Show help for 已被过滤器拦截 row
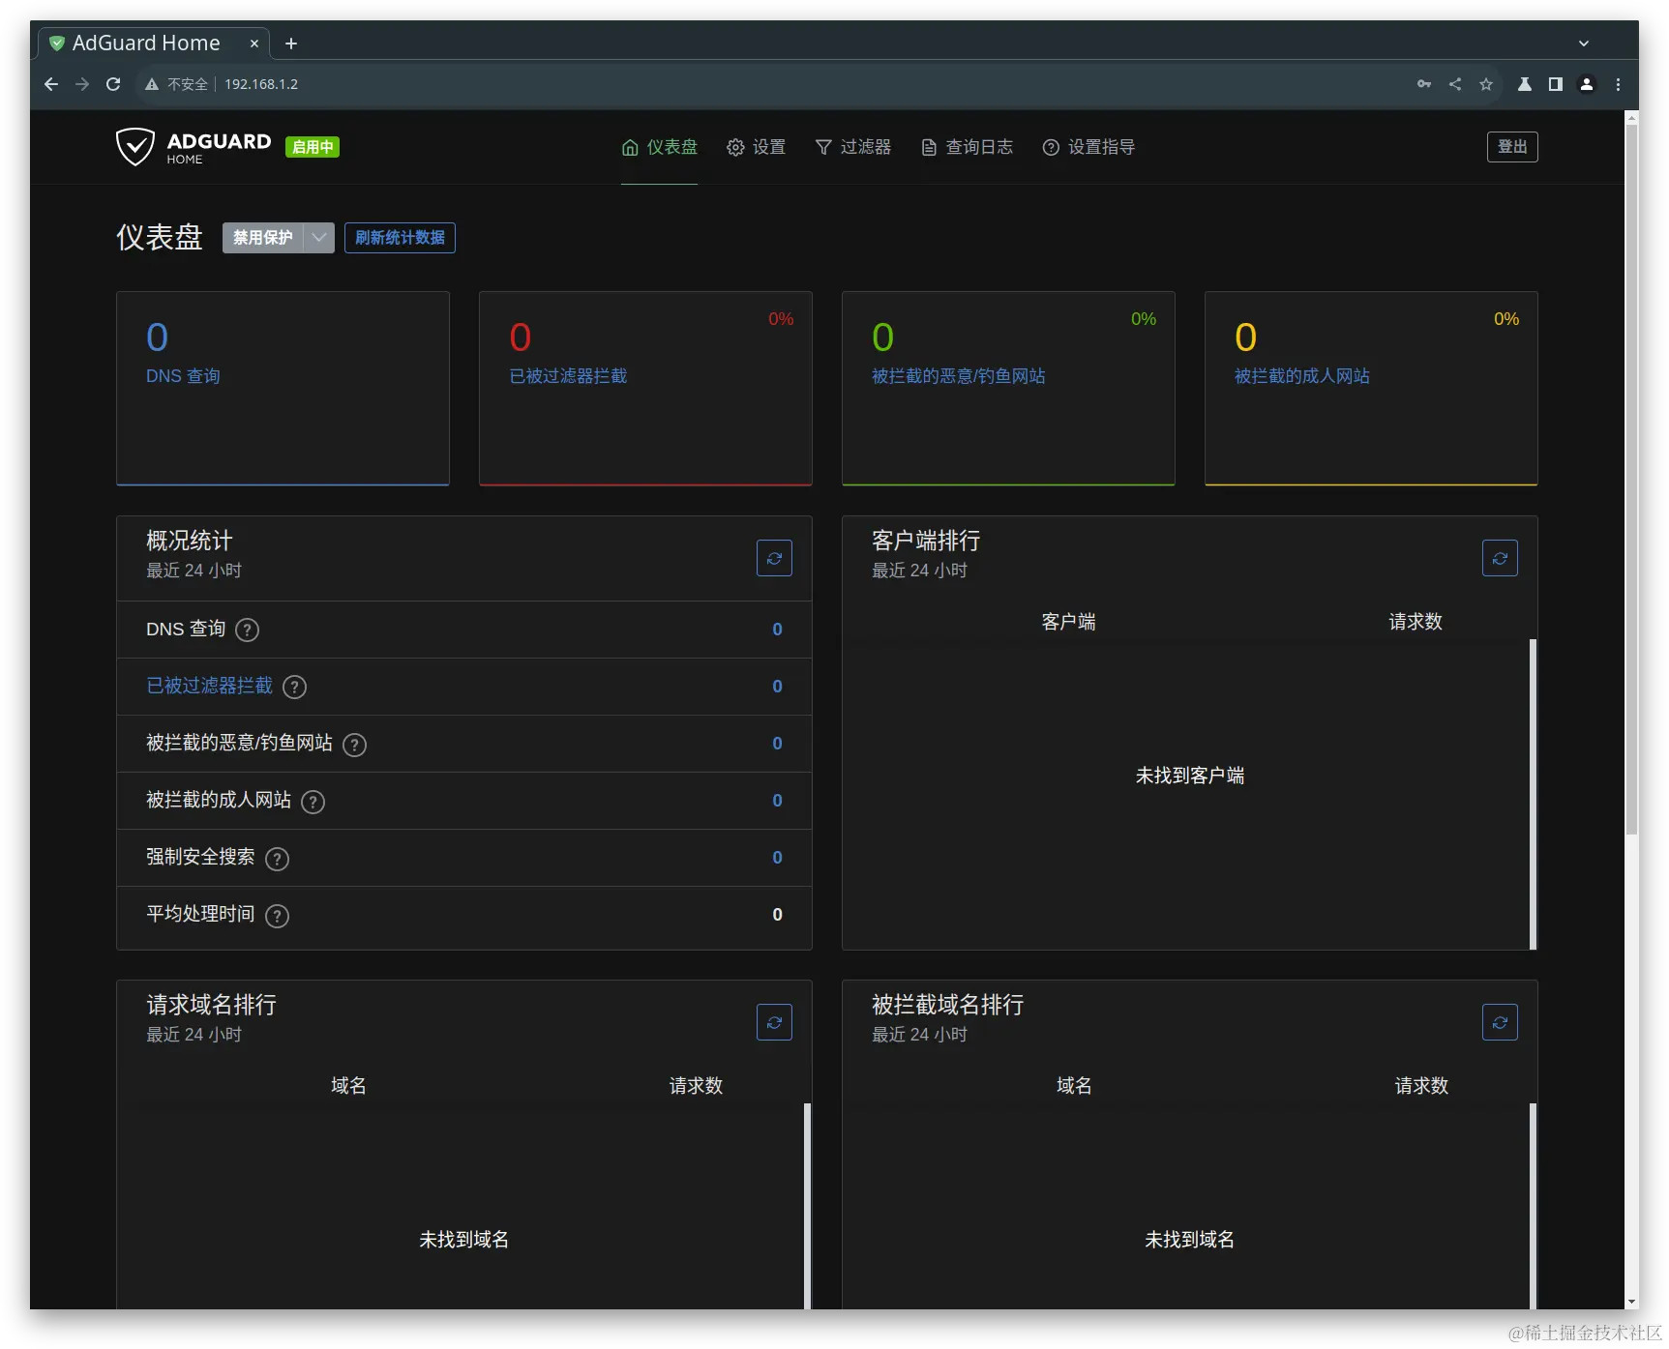This screenshot has width=1669, height=1349. (294, 688)
